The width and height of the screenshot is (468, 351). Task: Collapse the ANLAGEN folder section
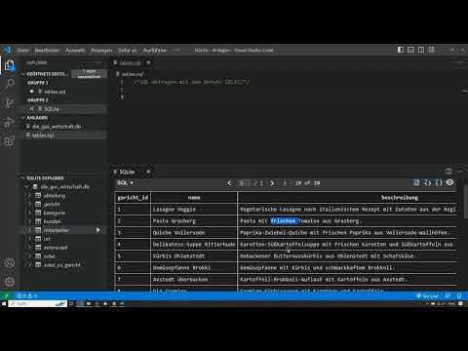[x=22, y=118]
